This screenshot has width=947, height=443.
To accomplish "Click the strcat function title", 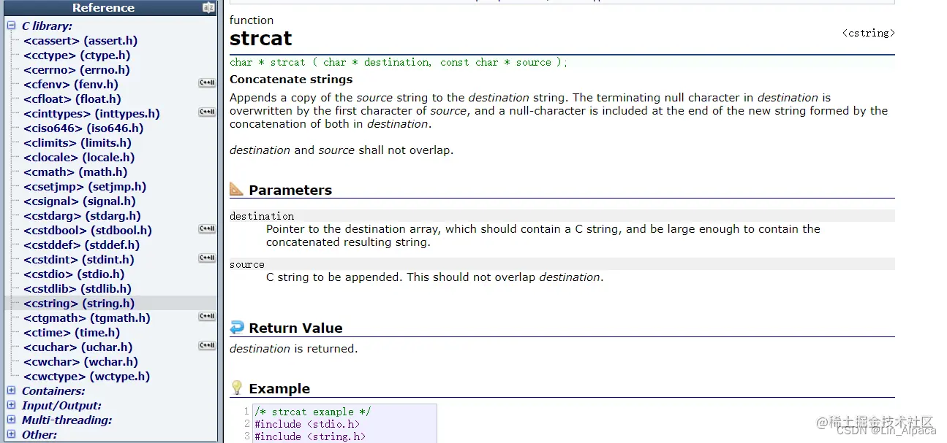I will tap(260, 38).
